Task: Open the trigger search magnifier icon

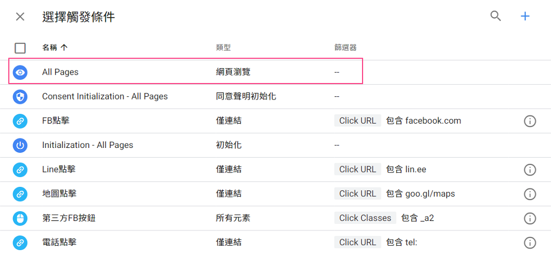Action: pos(495,16)
